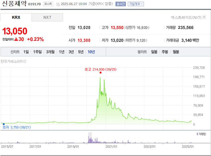Click the 거래량 value 235,566

point(186,28)
